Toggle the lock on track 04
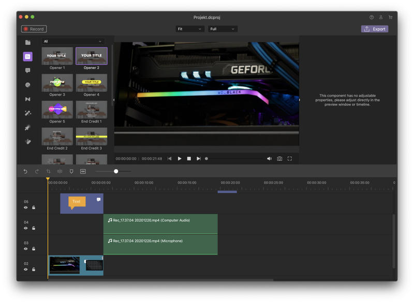This screenshot has height=303, width=414. [34, 228]
